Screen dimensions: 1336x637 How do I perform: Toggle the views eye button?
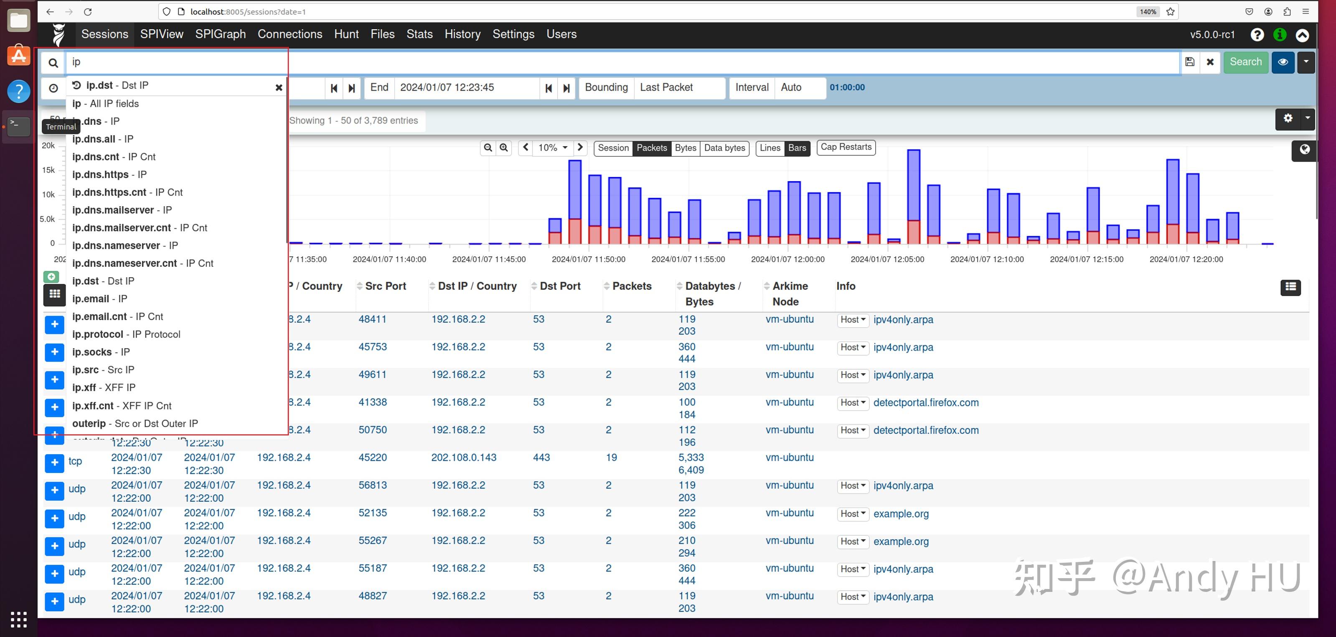point(1283,62)
